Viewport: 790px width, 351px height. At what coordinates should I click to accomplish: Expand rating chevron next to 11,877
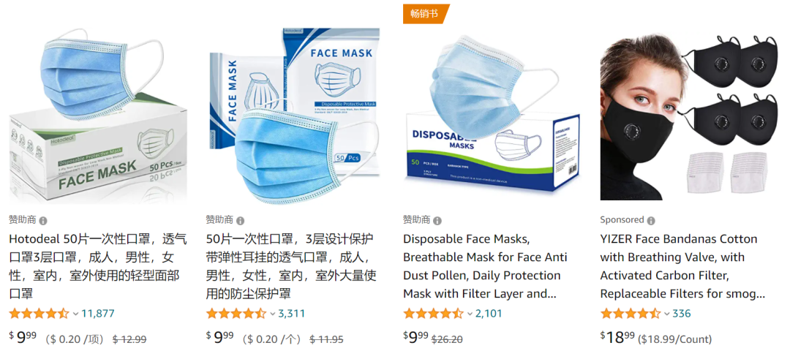[x=75, y=314]
